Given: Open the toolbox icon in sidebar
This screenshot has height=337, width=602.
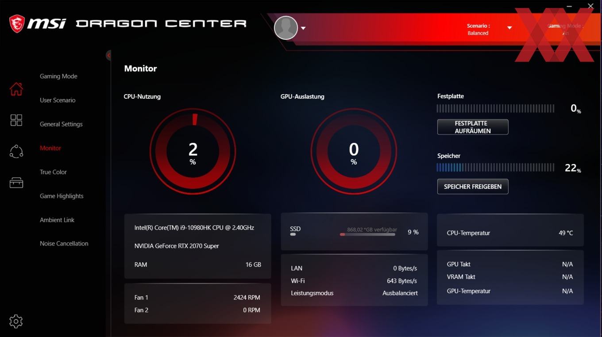Looking at the screenshot, I should click(16, 183).
